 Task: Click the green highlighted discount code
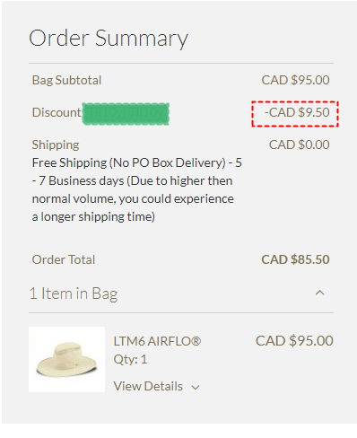(126, 114)
